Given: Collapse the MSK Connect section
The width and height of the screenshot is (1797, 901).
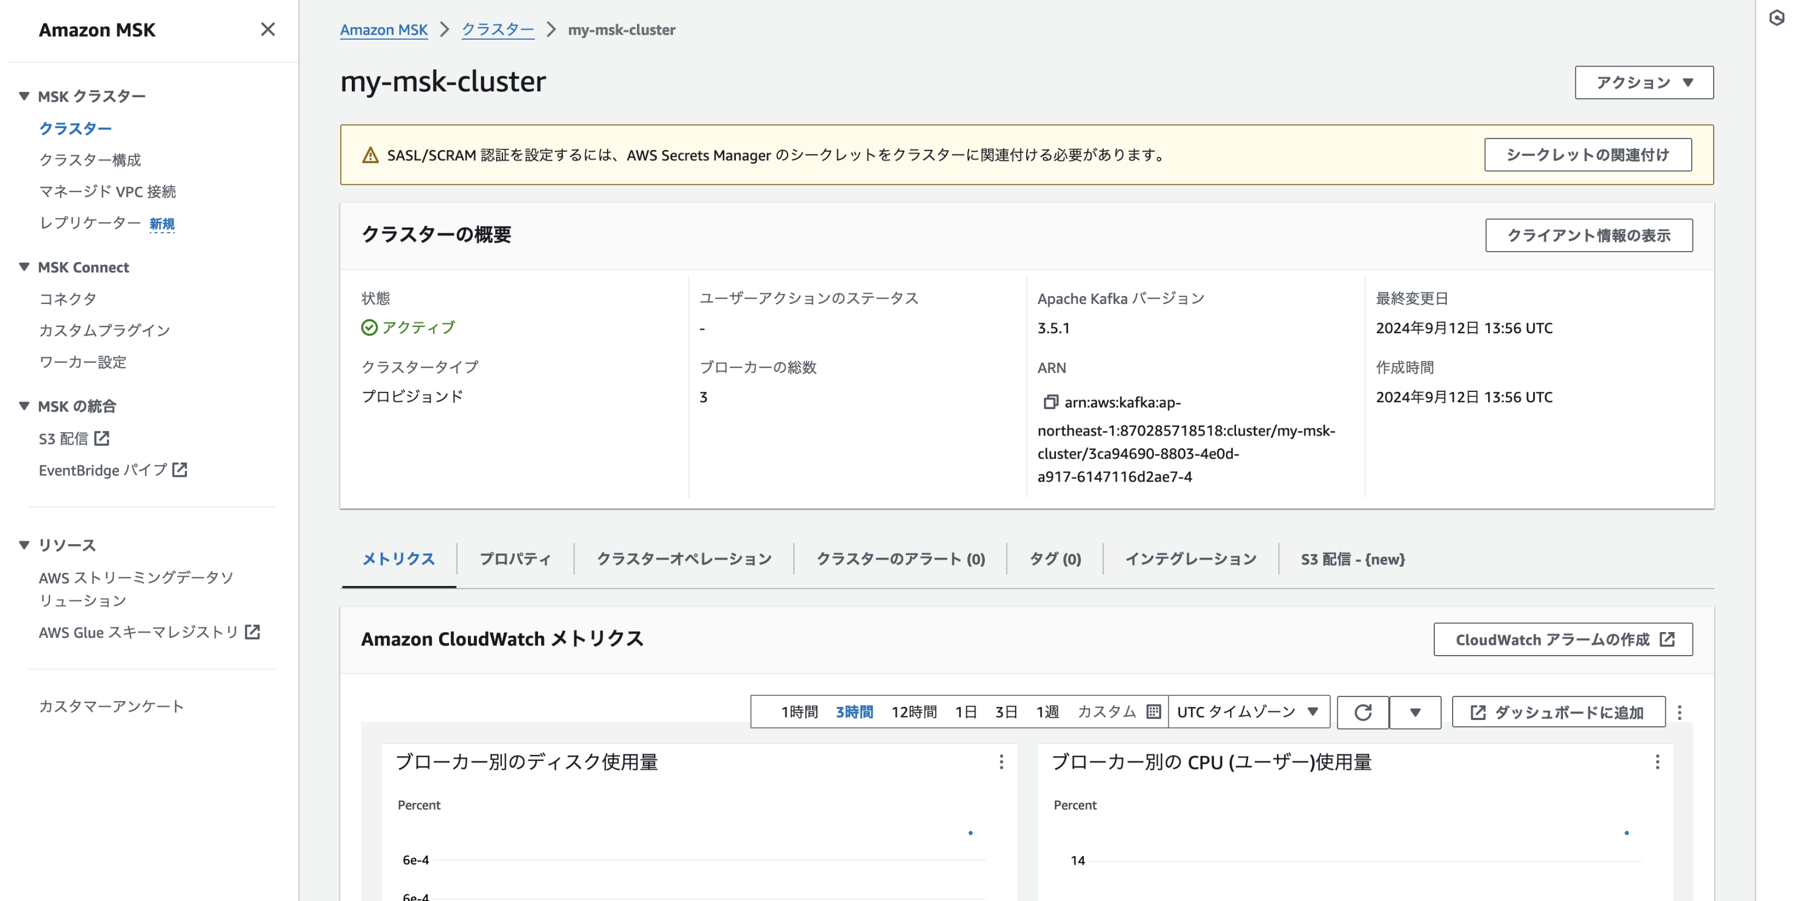Looking at the screenshot, I should click(x=24, y=267).
